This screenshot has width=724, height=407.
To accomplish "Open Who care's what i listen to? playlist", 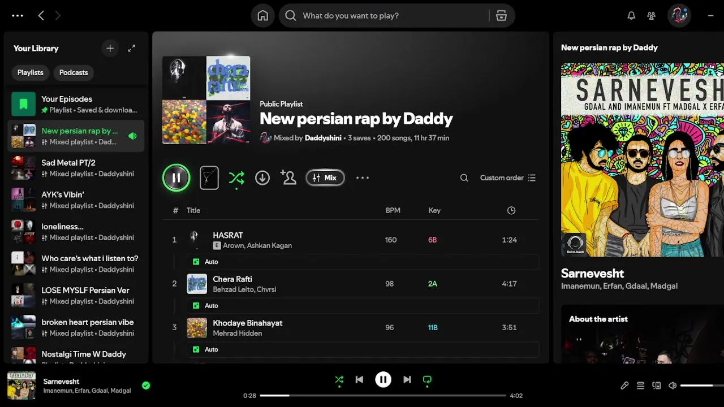I will click(x=76, y=263).
